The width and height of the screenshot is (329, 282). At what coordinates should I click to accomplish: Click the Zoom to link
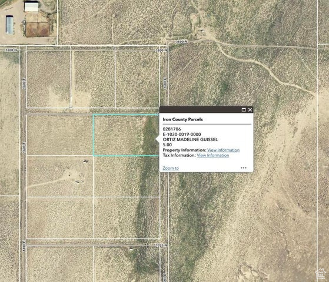171,168
